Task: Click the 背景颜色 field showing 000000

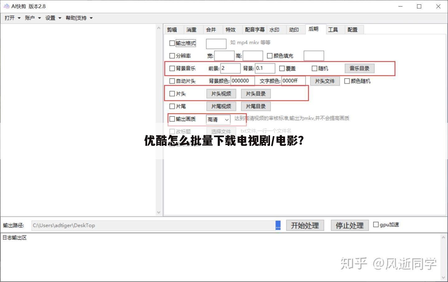Action: point(243,81)
